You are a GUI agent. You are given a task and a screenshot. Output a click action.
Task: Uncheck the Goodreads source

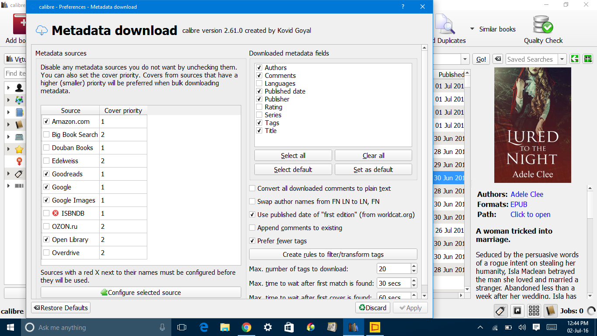tap(46, 174)
